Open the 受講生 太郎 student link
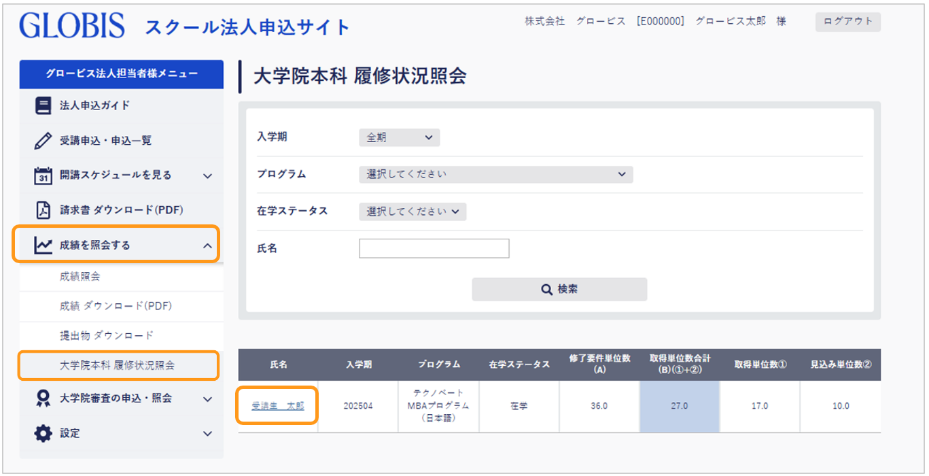The height and width of the screenshot is (476, 929). tap(278, 406)
